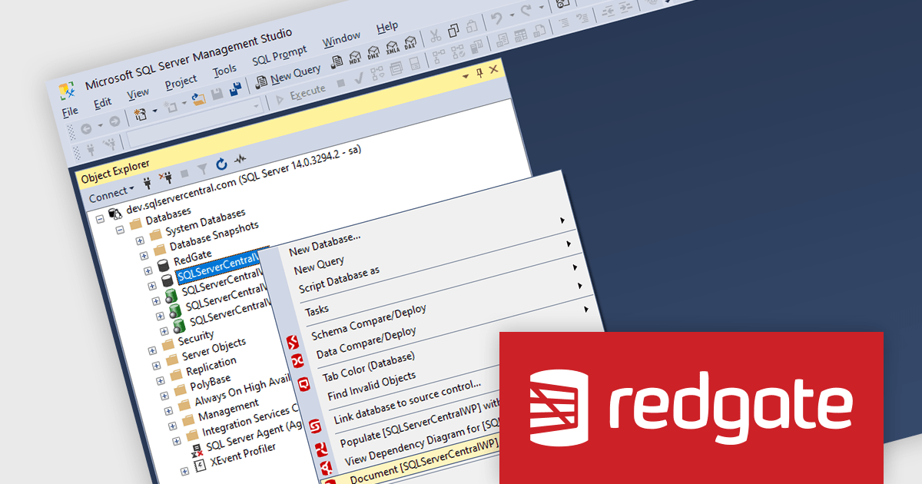Click the XMLA query icon in toolbar
Viewport: 922px width, 484px height.
point(393,48)
